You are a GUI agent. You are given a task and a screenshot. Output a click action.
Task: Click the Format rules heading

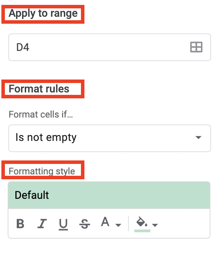[39, 89]
